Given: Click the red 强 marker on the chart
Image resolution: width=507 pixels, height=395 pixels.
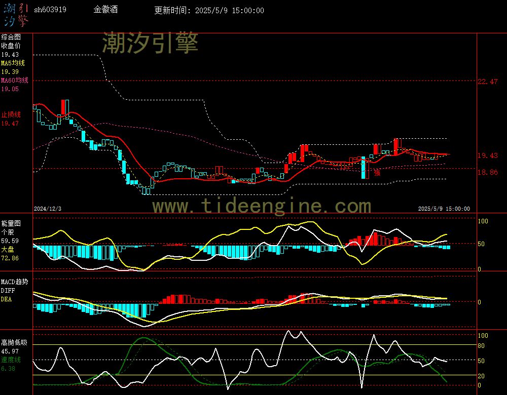Looking at the screenshot, I should point(377,173).
